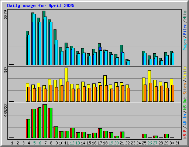Click day 1 on the x-axis
Image resolution: width=189 pixels, height=147 pixels.
click(x=12, y=143)
